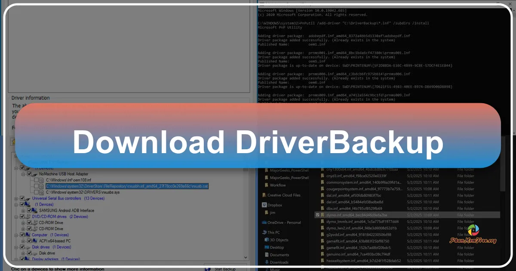This screenshot has height=271, width=516.
Task: Click the Start Backup button
Action: 221,269
